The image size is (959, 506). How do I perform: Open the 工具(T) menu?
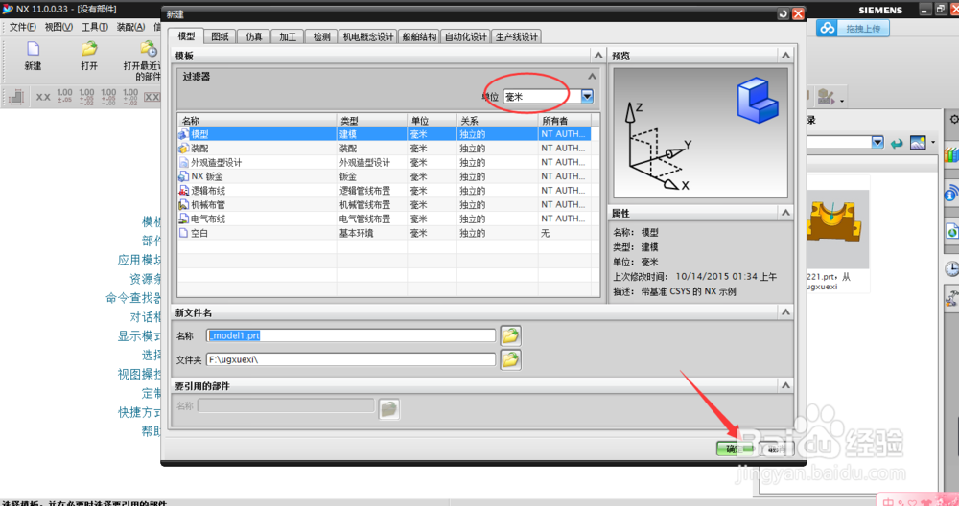click(95, 27)
